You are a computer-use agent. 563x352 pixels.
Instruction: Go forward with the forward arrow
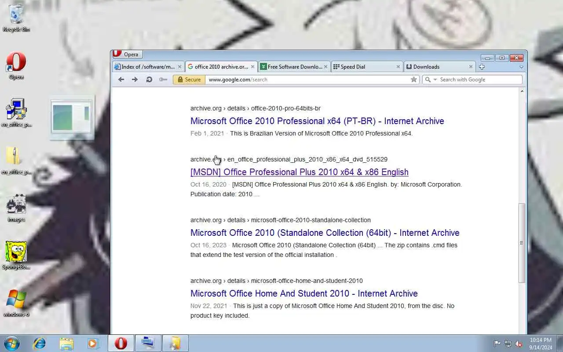coord(135,80)
